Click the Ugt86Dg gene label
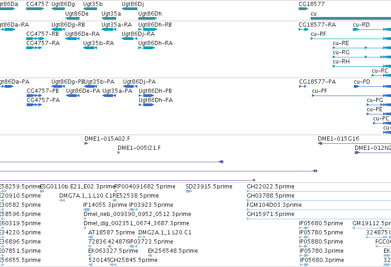This screenshot has width=391, height=267. point(63,4)
